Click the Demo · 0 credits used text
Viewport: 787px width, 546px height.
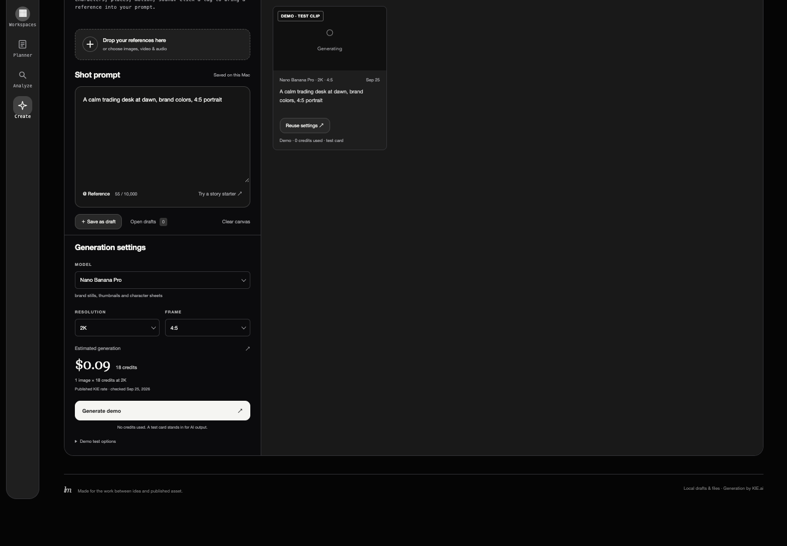[x=312, y=140]
